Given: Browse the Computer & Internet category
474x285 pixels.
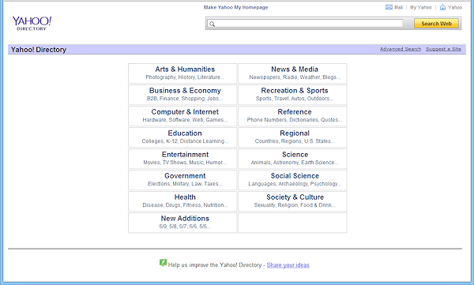Looking at the screenshot, I should tap(185, 112).
